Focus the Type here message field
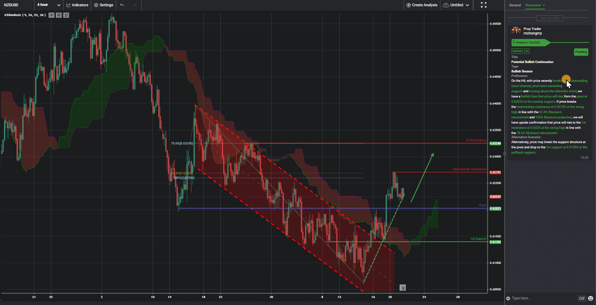The height and width of the screenshot is (305, 596). [x=543, y=298]
